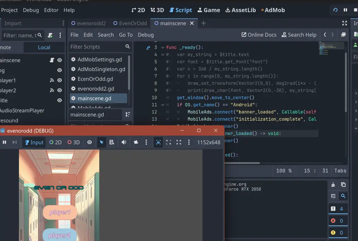
Task: Show signal connections of the player2 node
Action: pyautogui.click(x=52, y=90)
